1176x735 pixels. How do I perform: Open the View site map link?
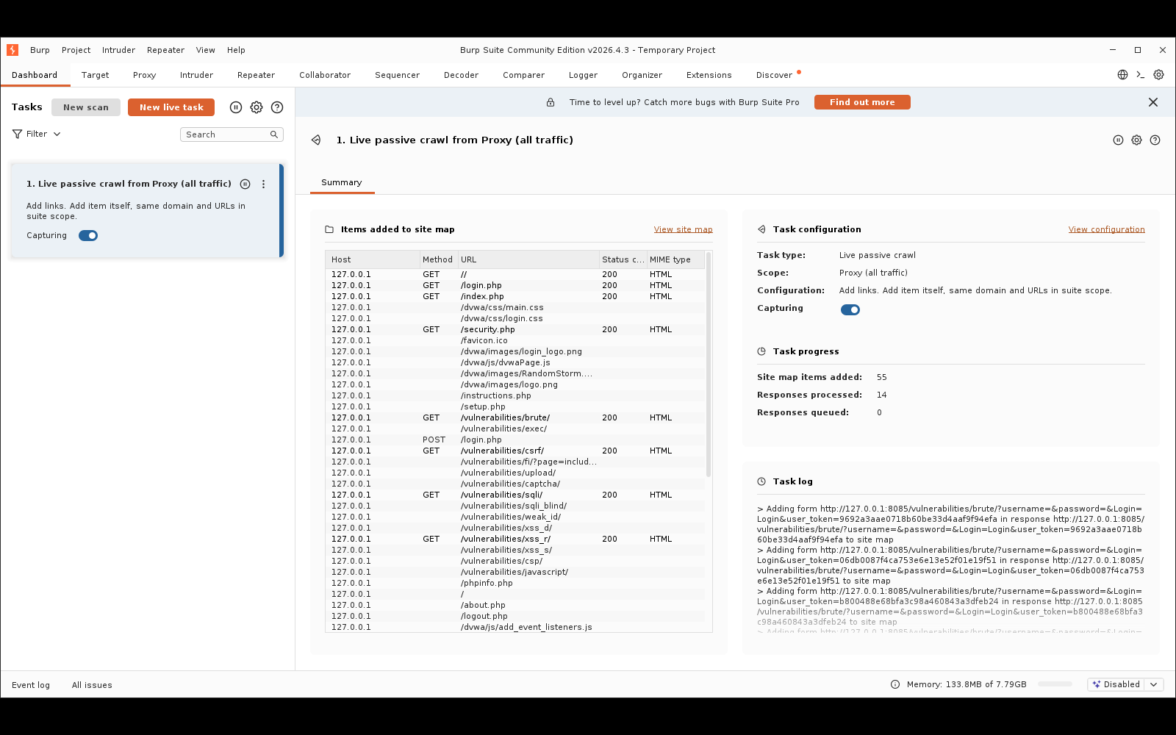coord(683,229)
